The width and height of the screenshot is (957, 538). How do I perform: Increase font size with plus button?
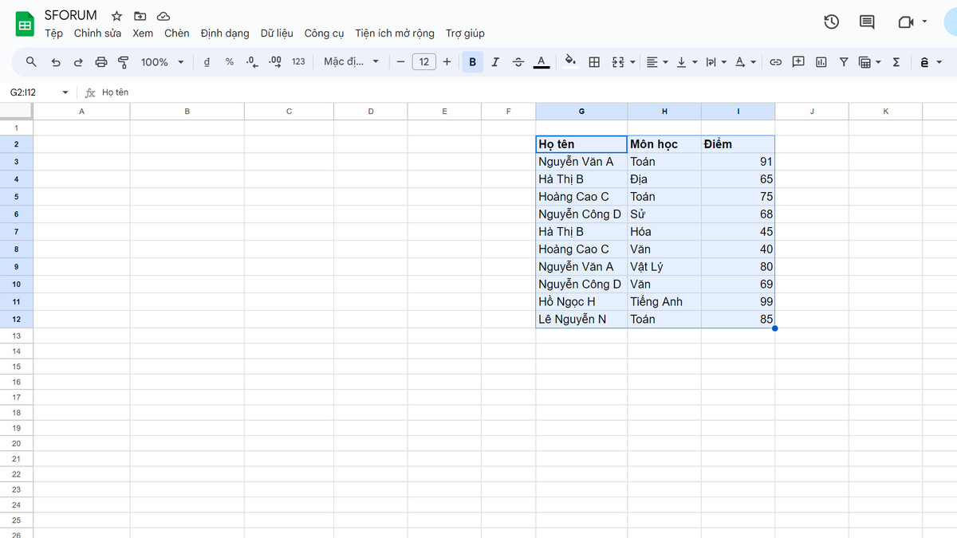click(447, 62)
